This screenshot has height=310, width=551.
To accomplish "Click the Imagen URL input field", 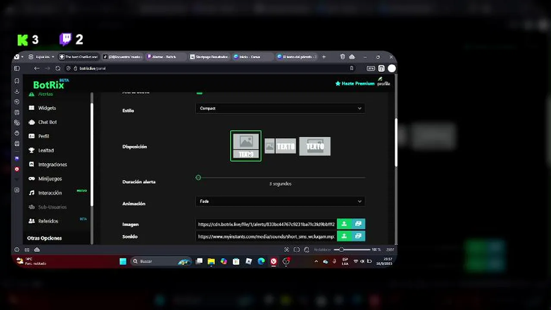I will point(266,224).
